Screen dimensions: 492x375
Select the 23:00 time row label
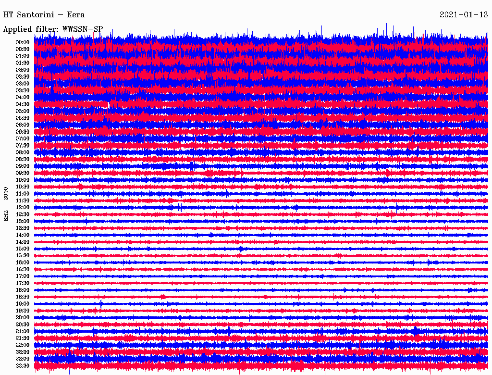pyautogui.click(x=23, y=359)
